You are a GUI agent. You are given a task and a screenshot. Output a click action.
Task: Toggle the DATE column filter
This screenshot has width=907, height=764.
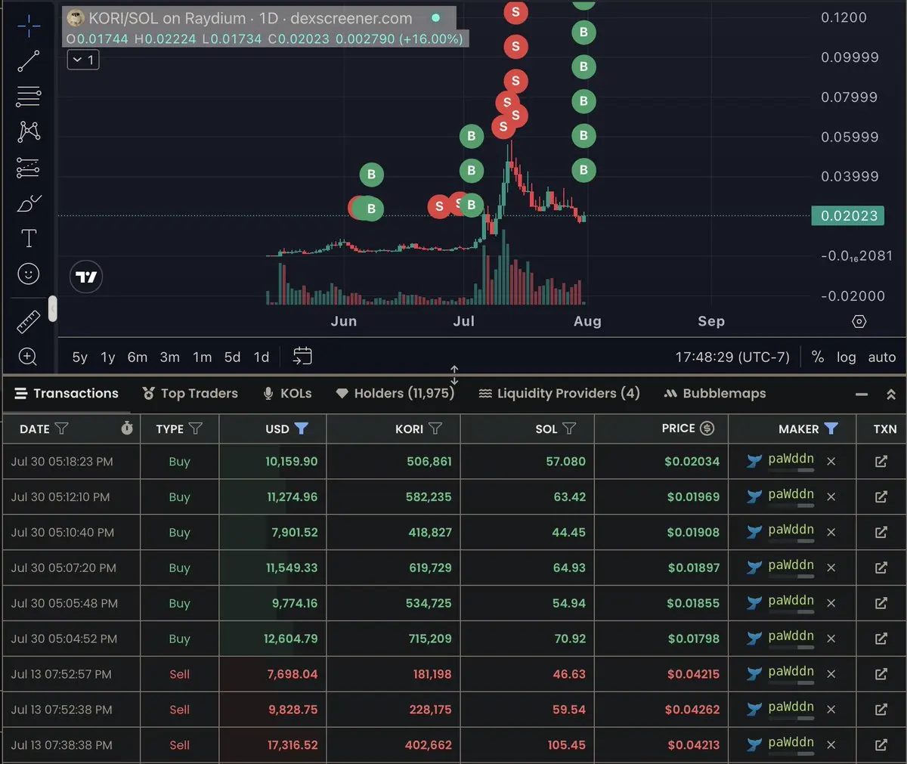click(62, 428)
